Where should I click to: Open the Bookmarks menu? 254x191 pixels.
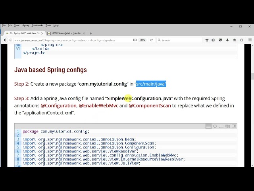(x=37, y=25)
